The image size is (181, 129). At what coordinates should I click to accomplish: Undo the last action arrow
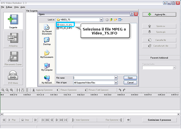pyautogui.click(x=120, y=90)
